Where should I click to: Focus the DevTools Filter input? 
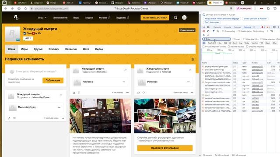(217, 39)
